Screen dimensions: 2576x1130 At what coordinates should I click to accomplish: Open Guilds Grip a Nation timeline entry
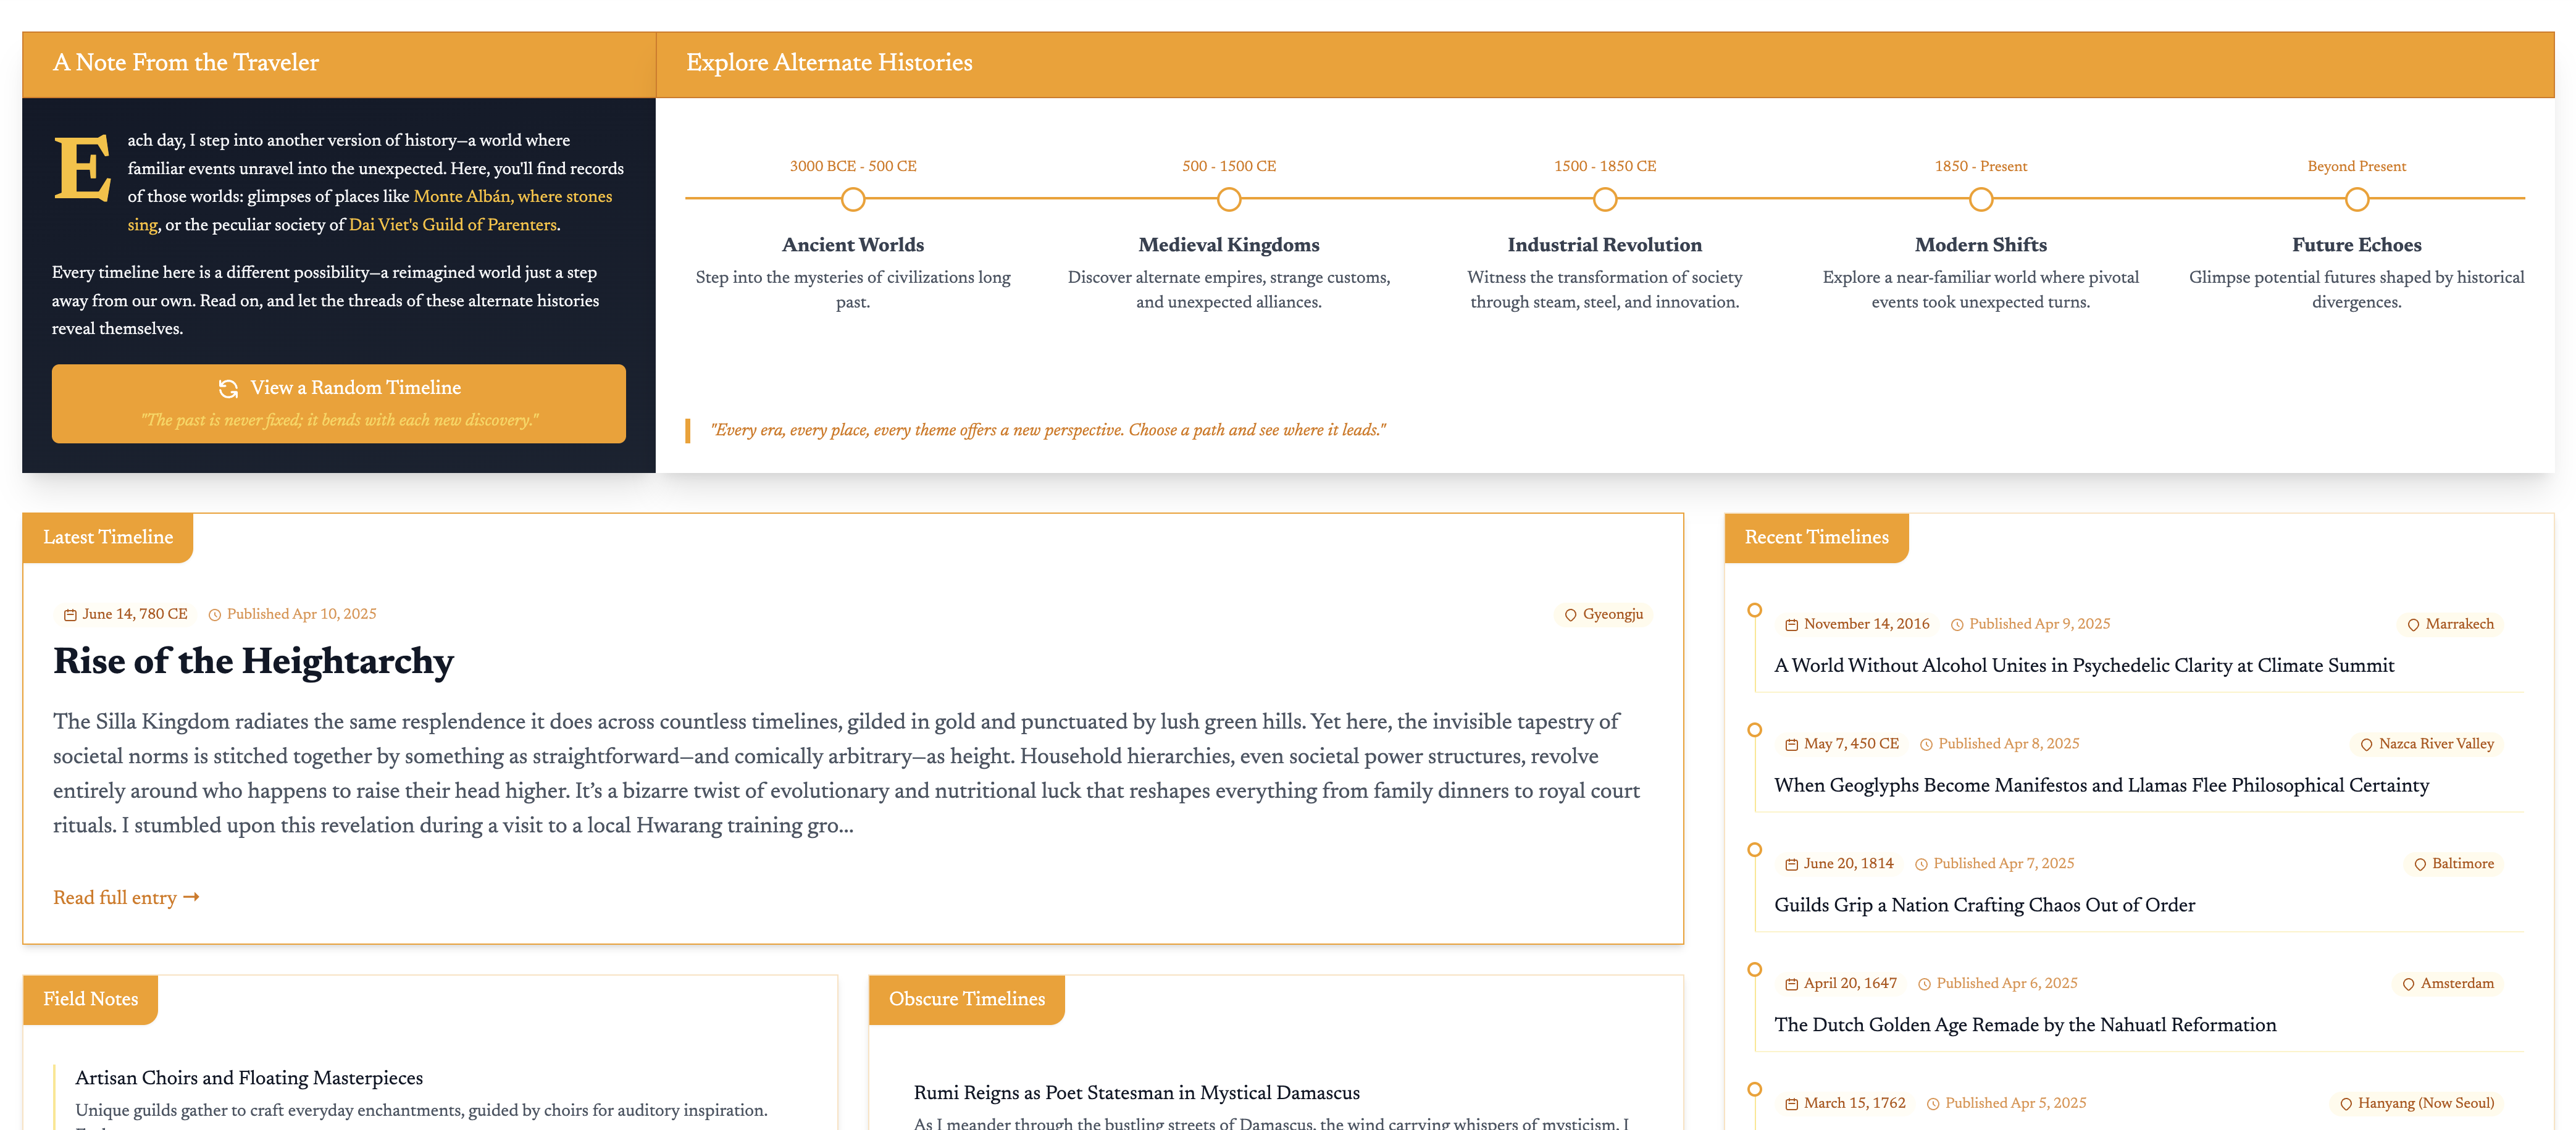pyautogui.click(x=1984, y=905)
